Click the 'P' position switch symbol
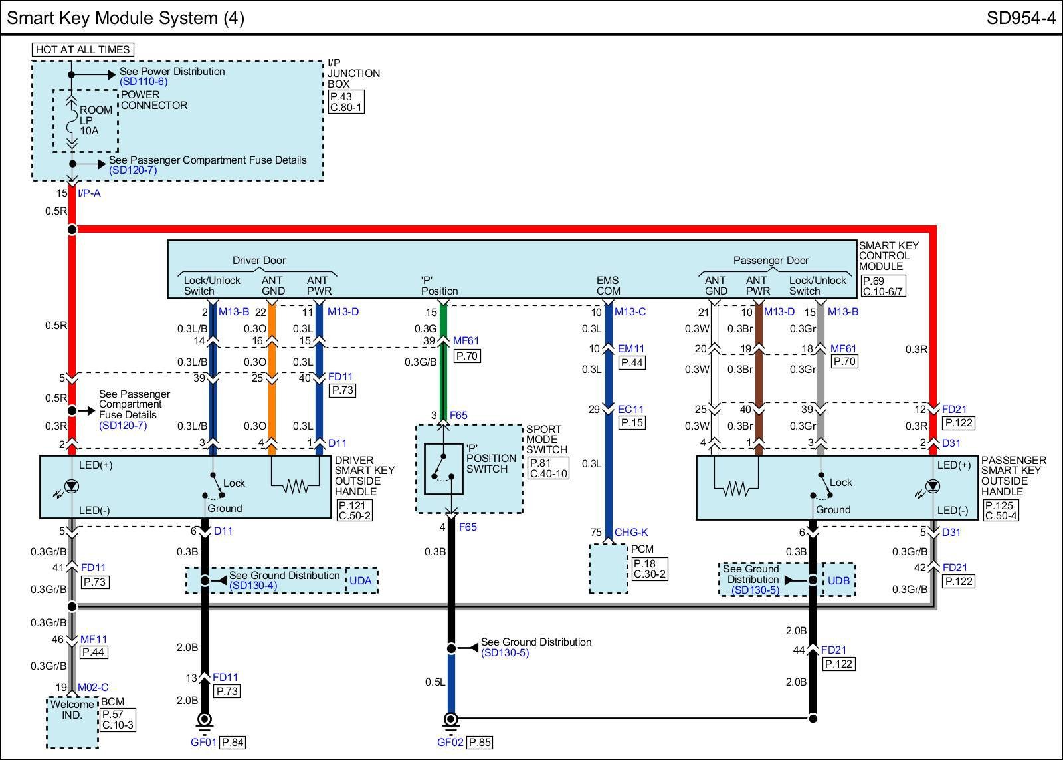Screen dimensions: 1063x760 tap(443, 469)
